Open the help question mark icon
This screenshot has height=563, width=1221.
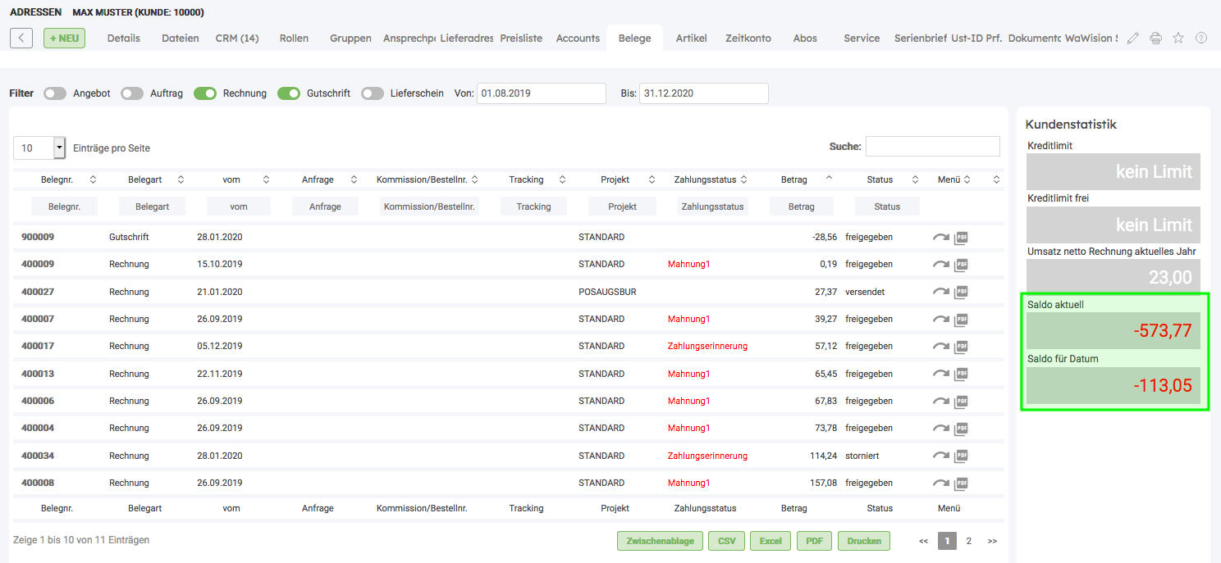click(1201, 38)
